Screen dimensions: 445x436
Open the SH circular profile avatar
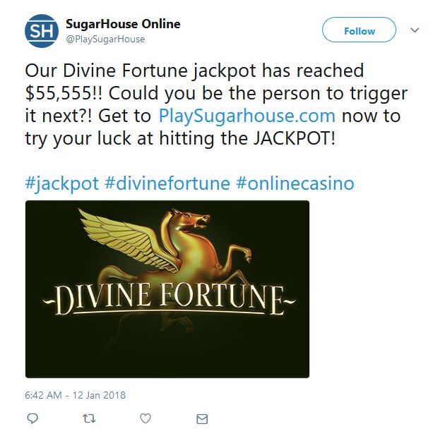coord(42,31)
